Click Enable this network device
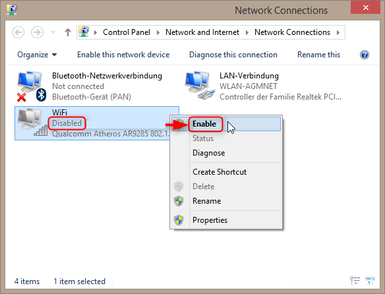 [123, 55]
